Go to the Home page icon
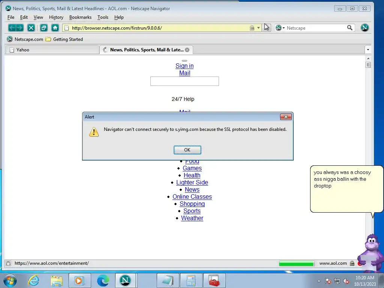The height and width of the screenshot is (288, 384). click(55, 28)
